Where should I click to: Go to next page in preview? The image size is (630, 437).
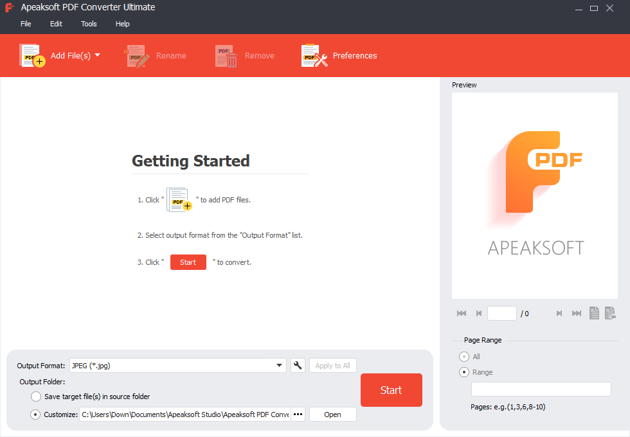click(x=559, y=314)
